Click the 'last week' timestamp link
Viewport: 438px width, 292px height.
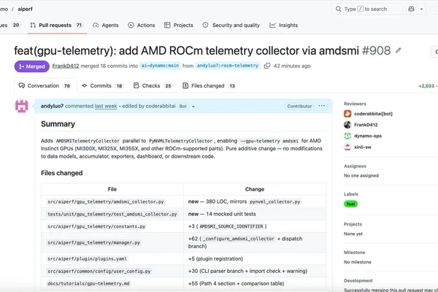click(x=106, y=106)
